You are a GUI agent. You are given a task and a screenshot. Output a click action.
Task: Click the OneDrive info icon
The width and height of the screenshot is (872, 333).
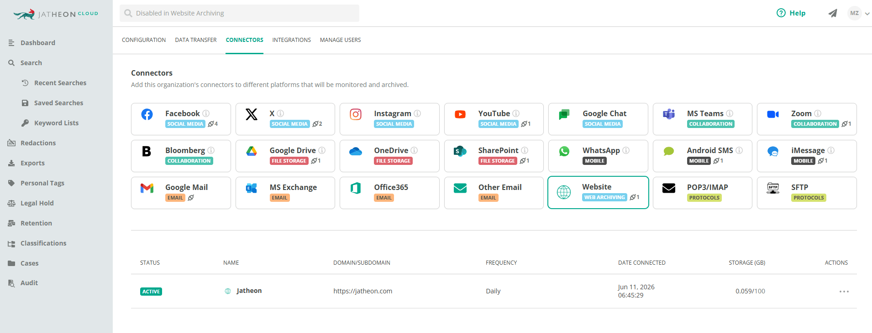click(414, 150)
